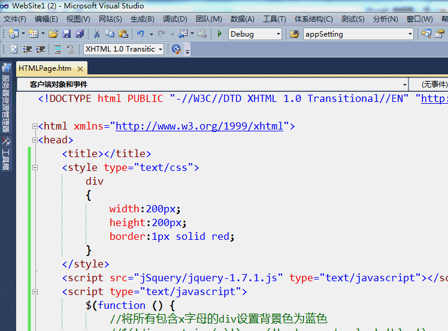The height and width of the screenshot is (331, 448).
Task: Open the appSetting find combo box
Action: click(410, 34)
